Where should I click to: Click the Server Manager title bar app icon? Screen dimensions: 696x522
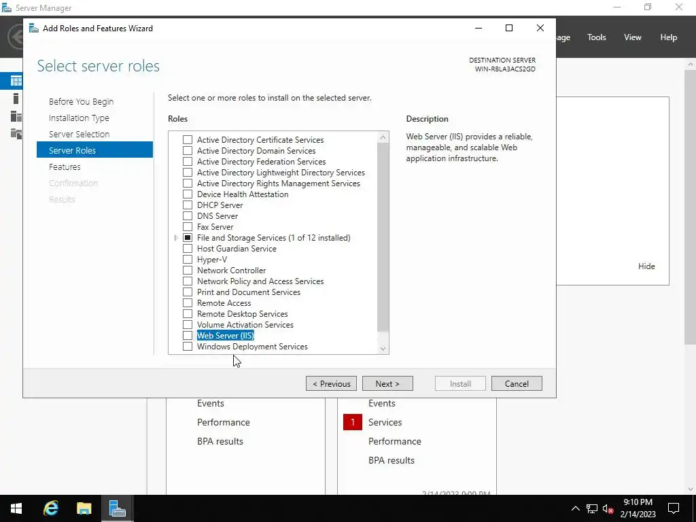(x=7, y=8)
